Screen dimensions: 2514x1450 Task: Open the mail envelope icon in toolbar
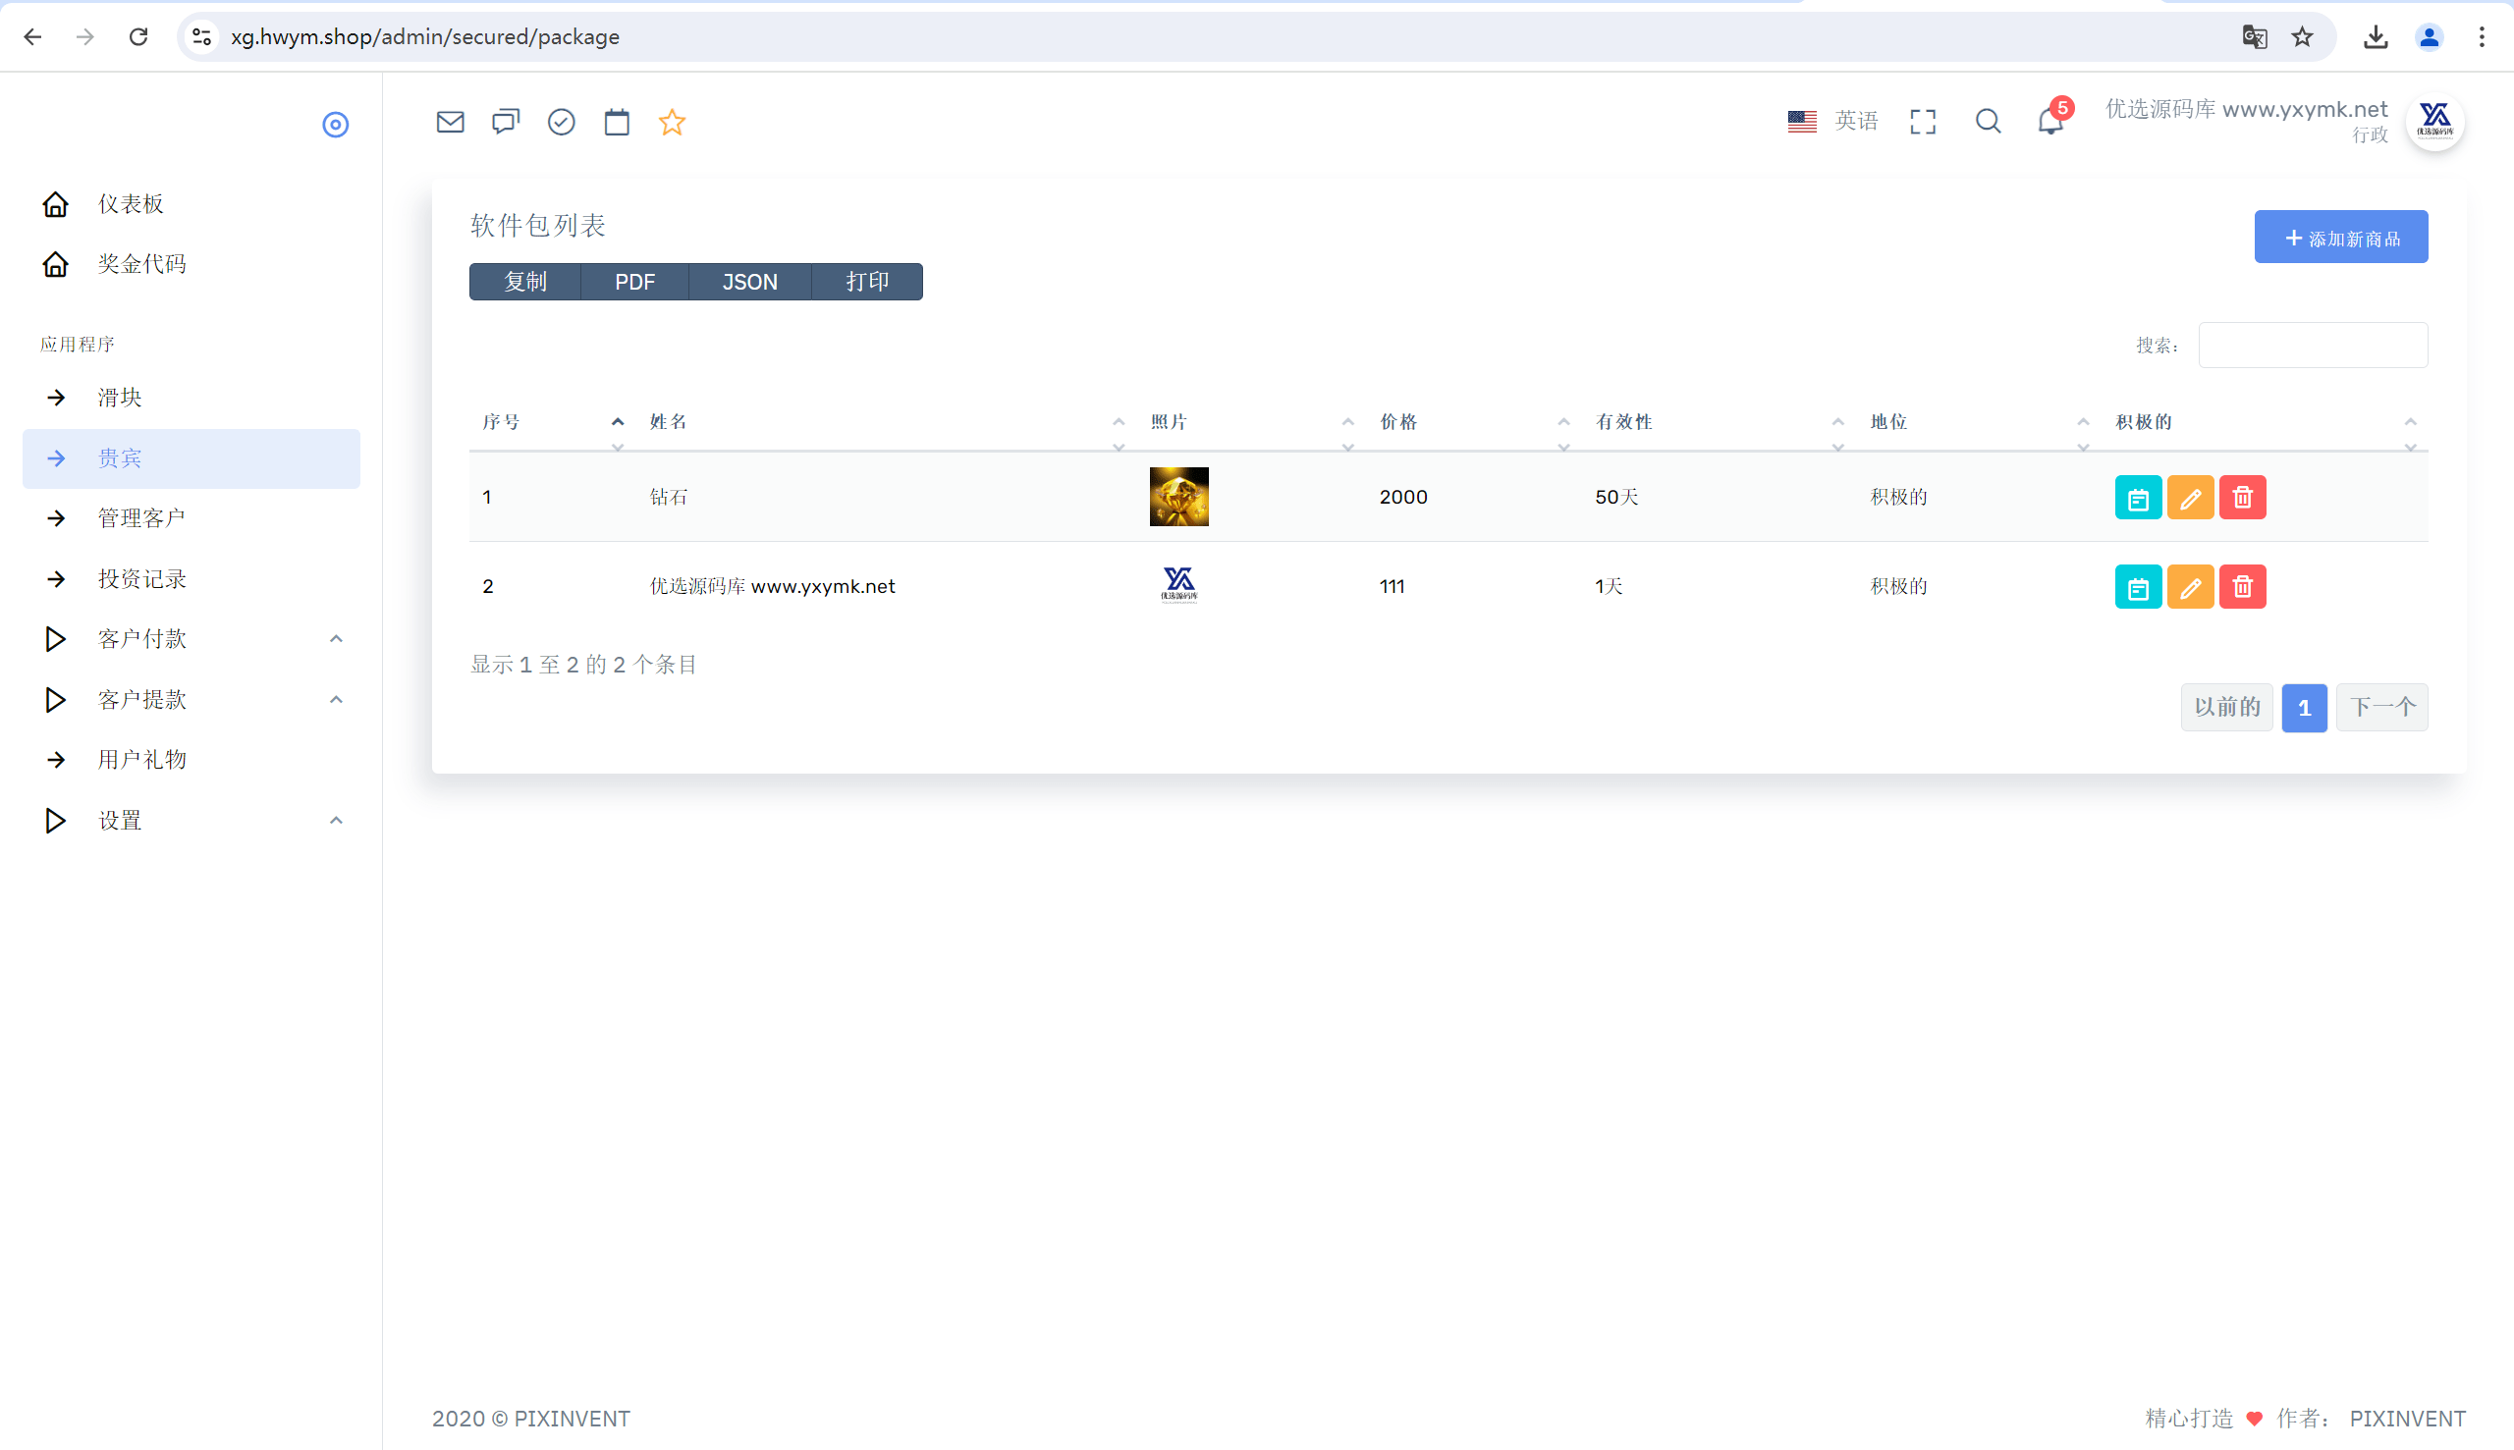(450, 123)
